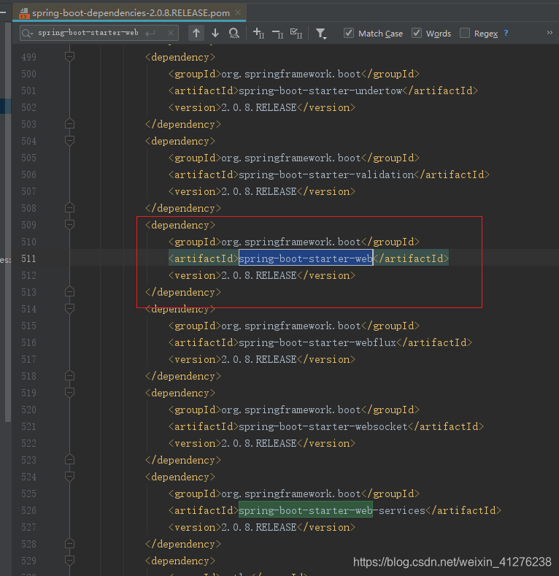559x576 pixels.
Task: Collapse dependency block at line 529
Action: (x=70, y=560)
